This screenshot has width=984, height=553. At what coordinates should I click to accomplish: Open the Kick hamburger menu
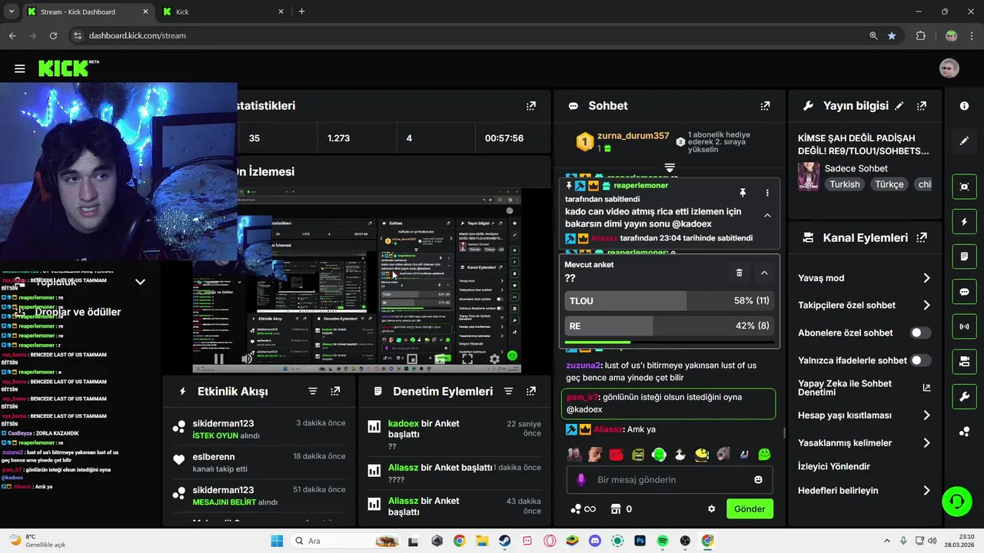pyautogui.click(x=20, y=68)
